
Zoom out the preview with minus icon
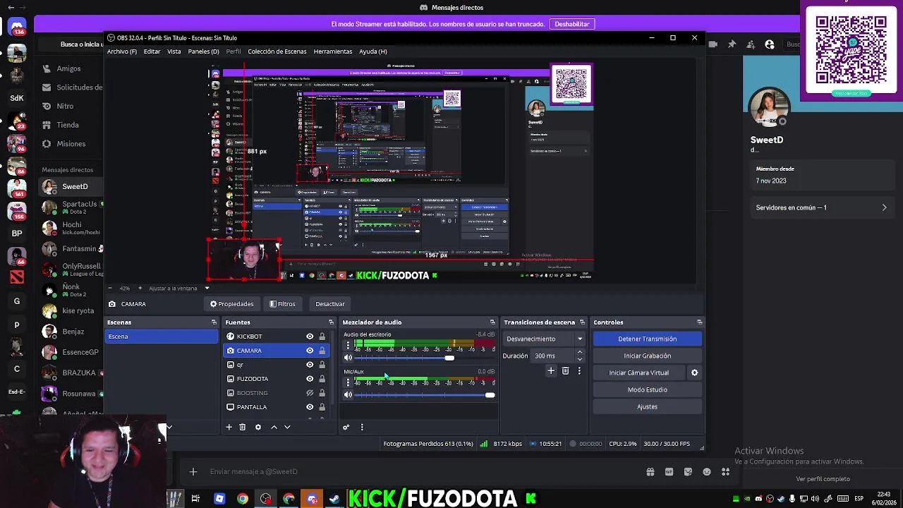[x=110, y=288]
